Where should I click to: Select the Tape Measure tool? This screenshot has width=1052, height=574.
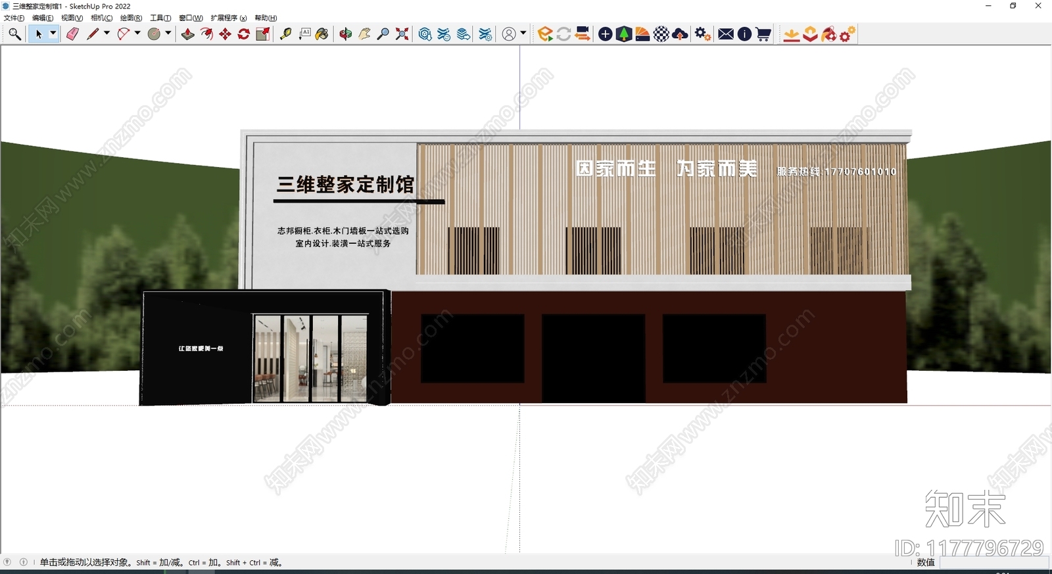pyautogui.click(x=285, y=34)
